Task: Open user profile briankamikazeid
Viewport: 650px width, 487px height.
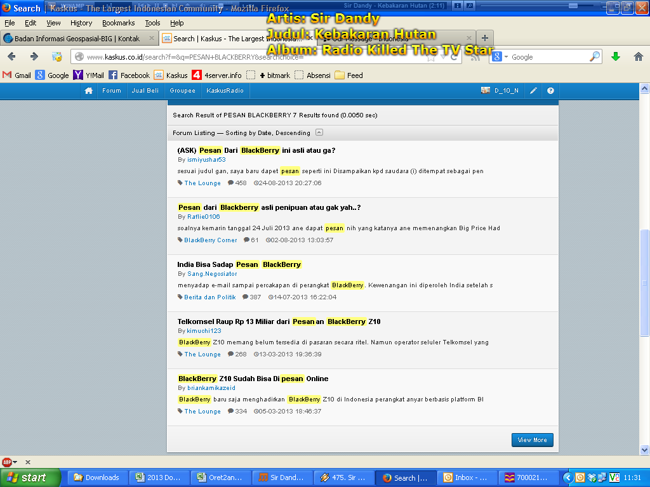Action: point(211,388)
